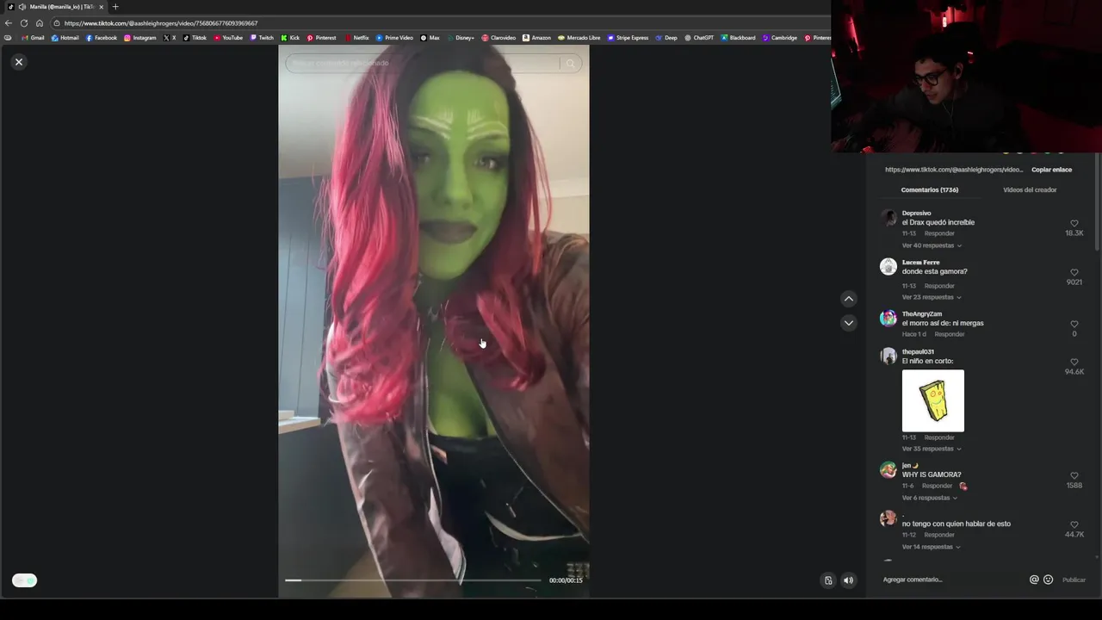Expand 'Ver 40 respuestas' under Depresivo
This screenshot has width=1102, height=620.
[x=932, y=245]
